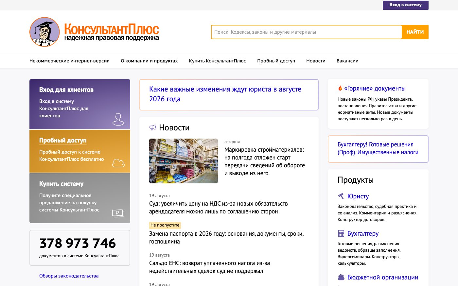
Task: Click the special purchase offer description text
Action: pos(69,203)
